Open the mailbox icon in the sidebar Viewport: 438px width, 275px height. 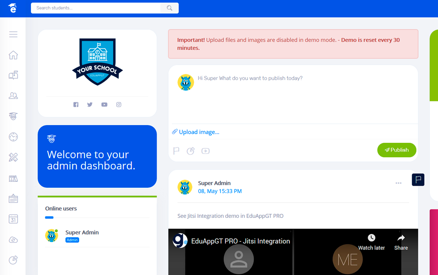pos(13,75)
